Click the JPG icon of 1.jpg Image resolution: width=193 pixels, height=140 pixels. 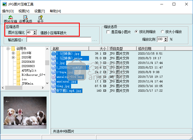tap(54, 63)
